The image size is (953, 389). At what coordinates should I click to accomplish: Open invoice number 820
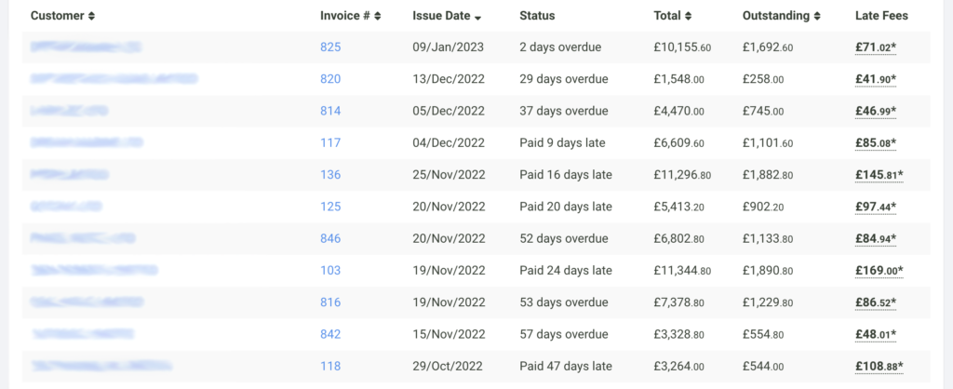coord(330,79)
